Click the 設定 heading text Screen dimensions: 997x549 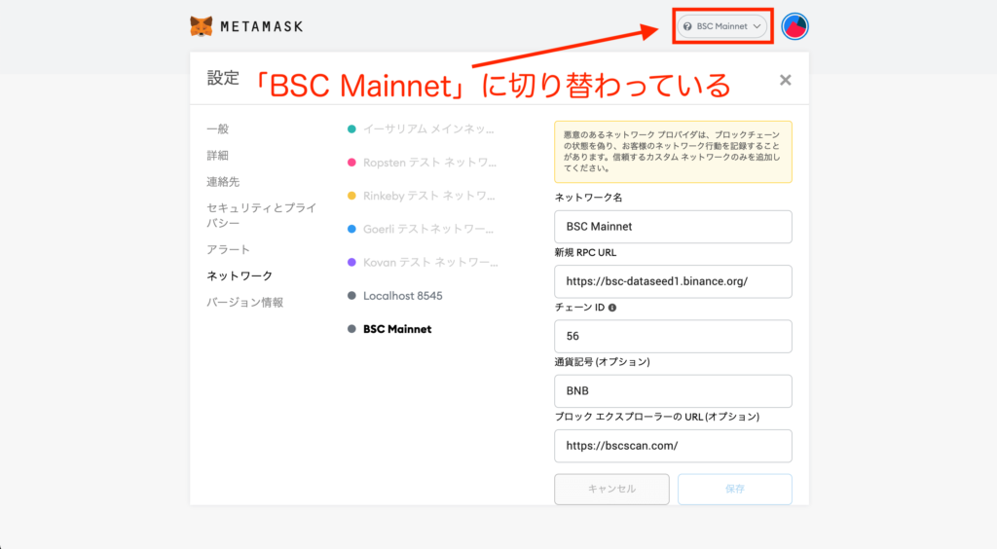(223, 78)
